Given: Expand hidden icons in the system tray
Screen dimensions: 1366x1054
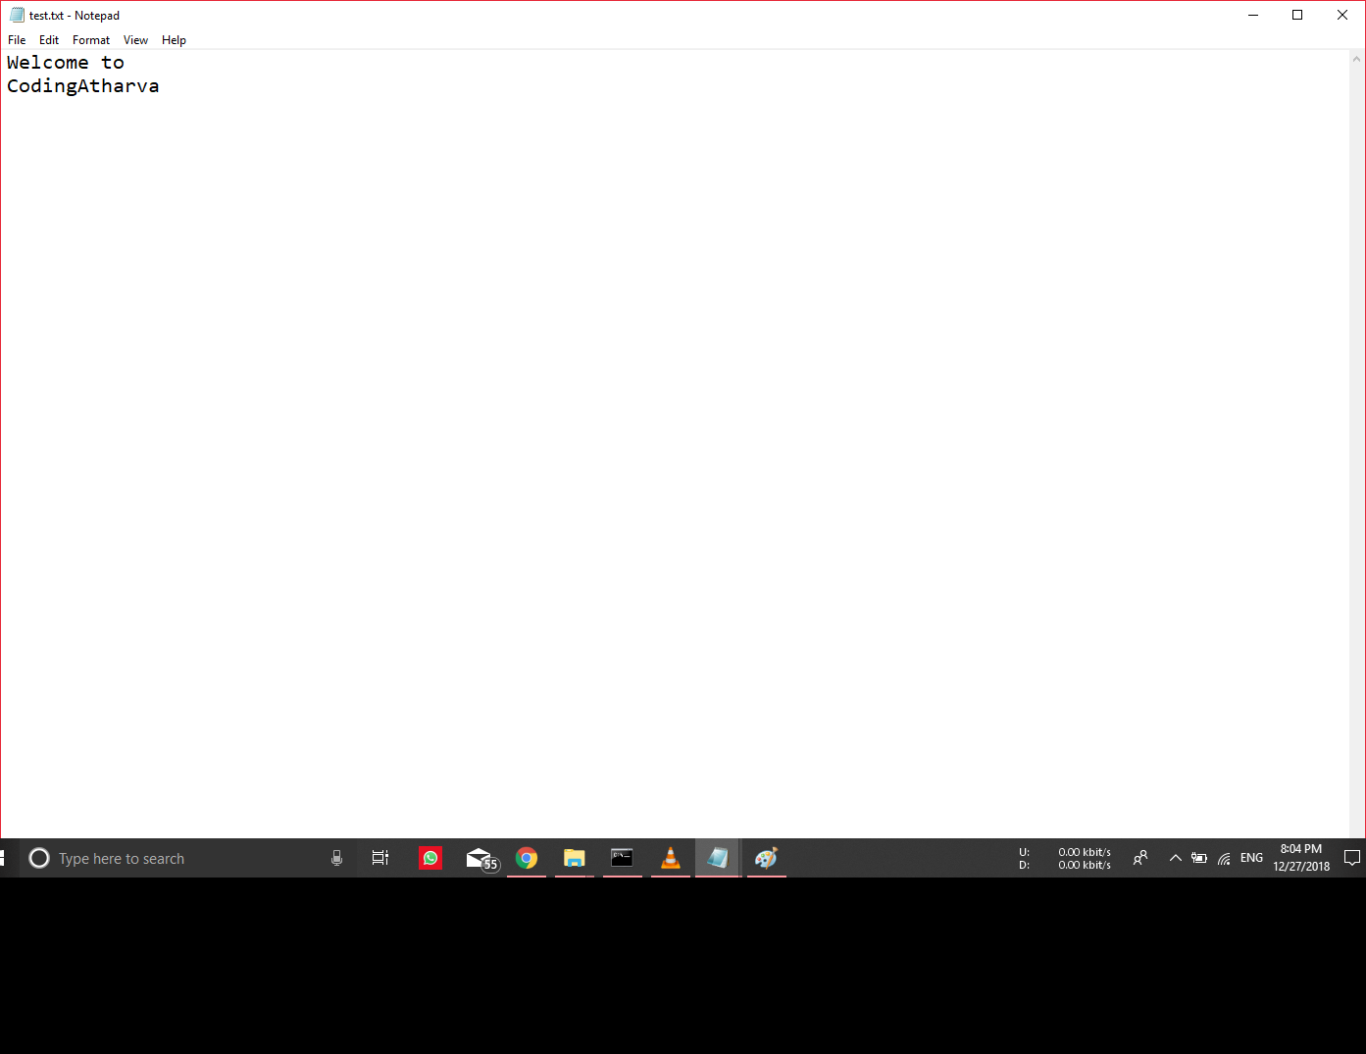Looking at the screenshot, I should pos(1175,857).
